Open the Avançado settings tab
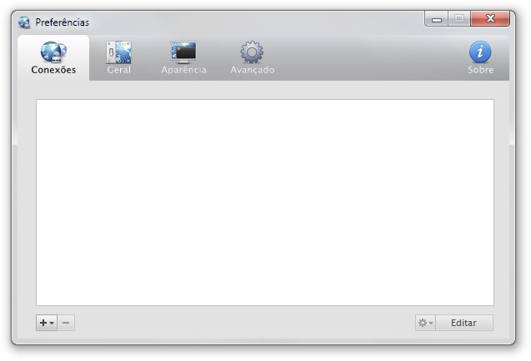 (253, 57)
